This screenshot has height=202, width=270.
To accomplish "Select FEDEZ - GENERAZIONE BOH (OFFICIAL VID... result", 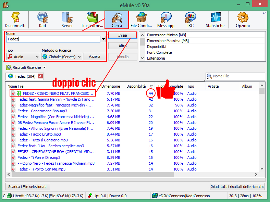I will point(56,152).
